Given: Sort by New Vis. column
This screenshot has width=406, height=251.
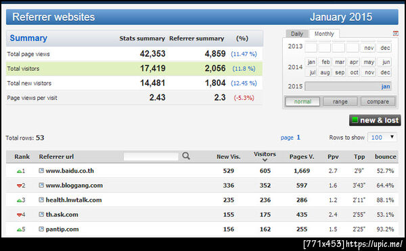Looking at the screenshot, I should (x=229, y=157).
